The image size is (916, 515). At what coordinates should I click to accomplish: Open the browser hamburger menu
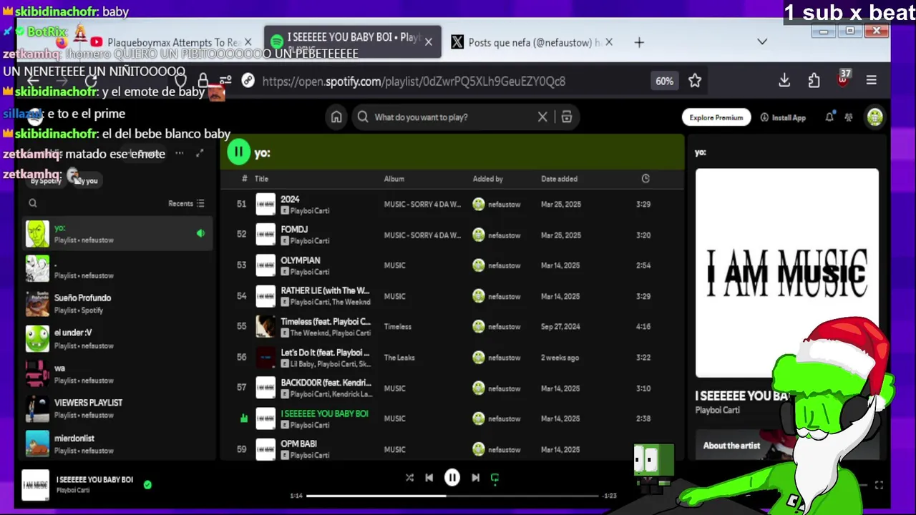(x=871, y=81)
